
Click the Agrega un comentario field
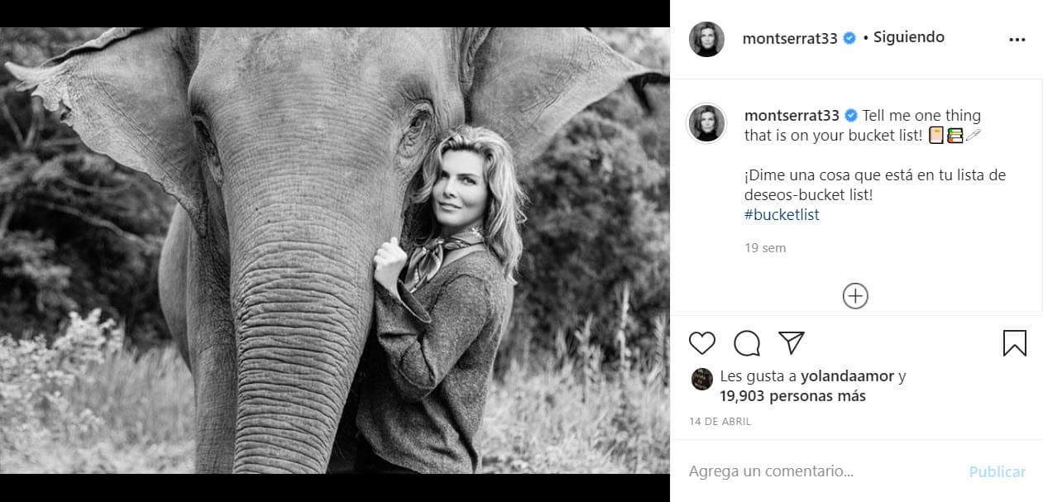pyautogui.click(x=769, y=471)
